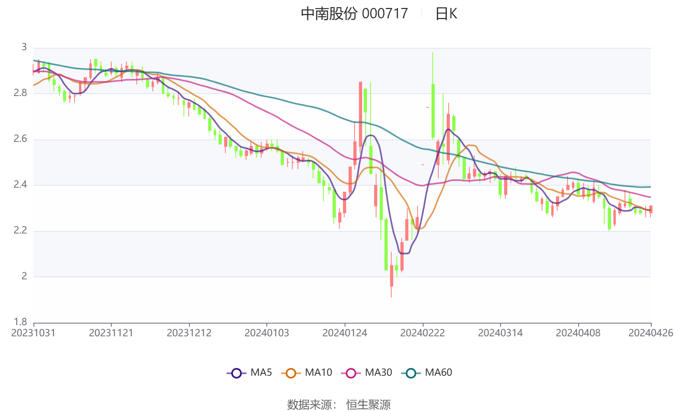Toggle the MA30 legend series
The width and height of the screenshot is (678, 412).
point(367,373)
